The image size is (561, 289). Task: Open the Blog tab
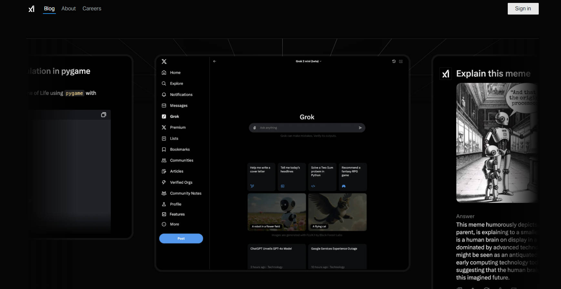click(x=49, y=9)
